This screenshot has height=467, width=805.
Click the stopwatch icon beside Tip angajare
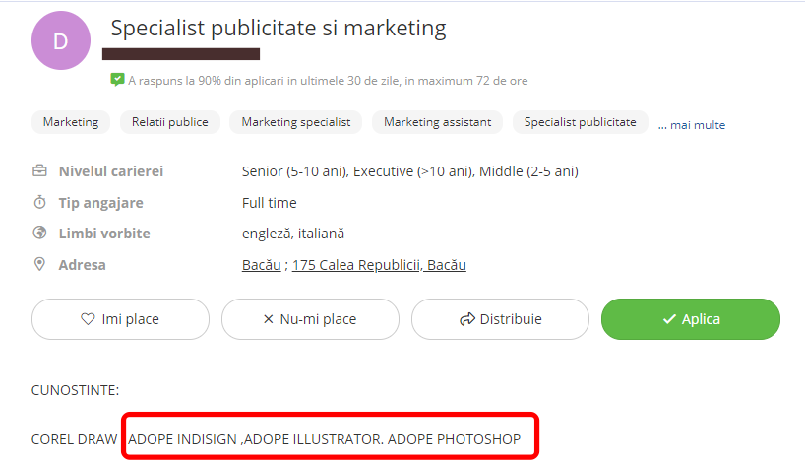point(40,203)
